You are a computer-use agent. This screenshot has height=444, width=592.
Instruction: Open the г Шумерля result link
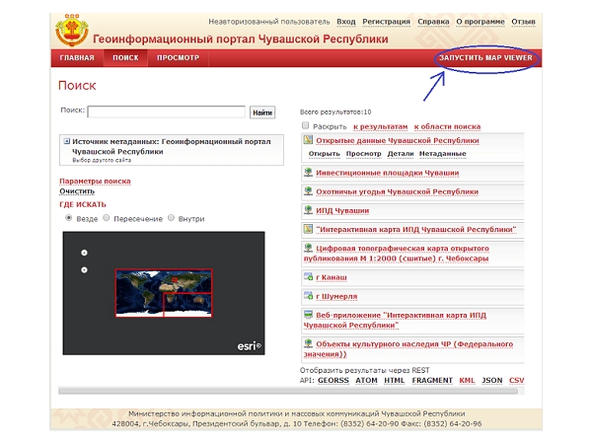point(336,296)
